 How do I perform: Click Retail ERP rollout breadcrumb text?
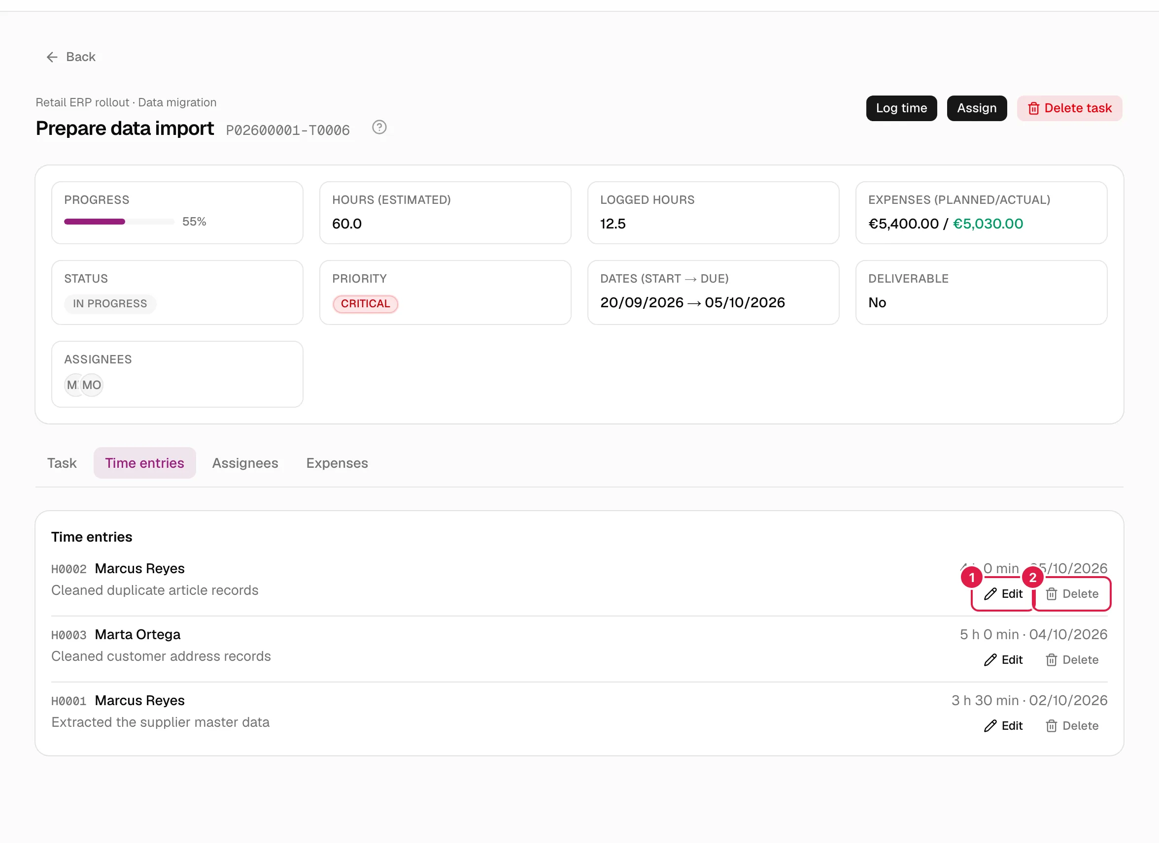pyautogui.click(x=82, y=102)
